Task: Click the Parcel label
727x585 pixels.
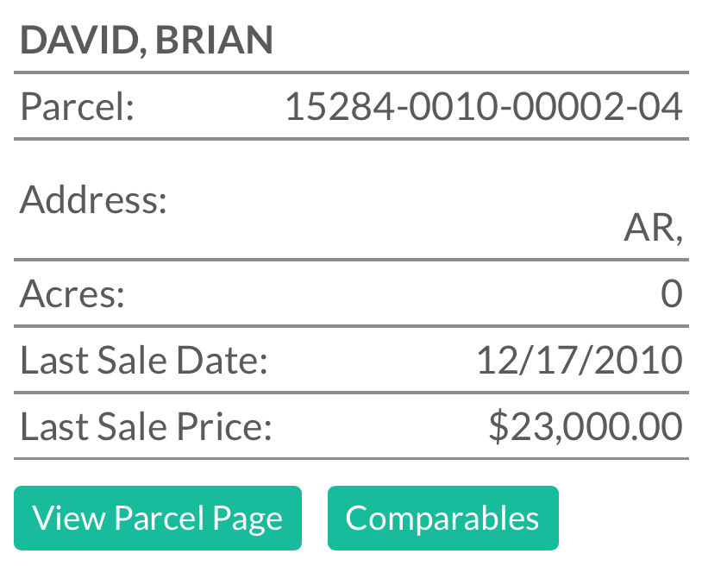Action: pos(77,107)
